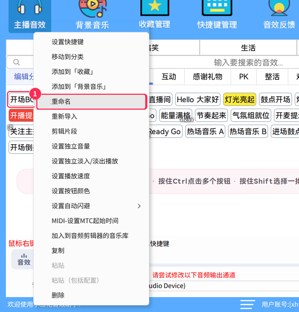Viewport: 299px width, 312px height.
Task: Open the audio output device dropdown
Action: coord(224,286)
